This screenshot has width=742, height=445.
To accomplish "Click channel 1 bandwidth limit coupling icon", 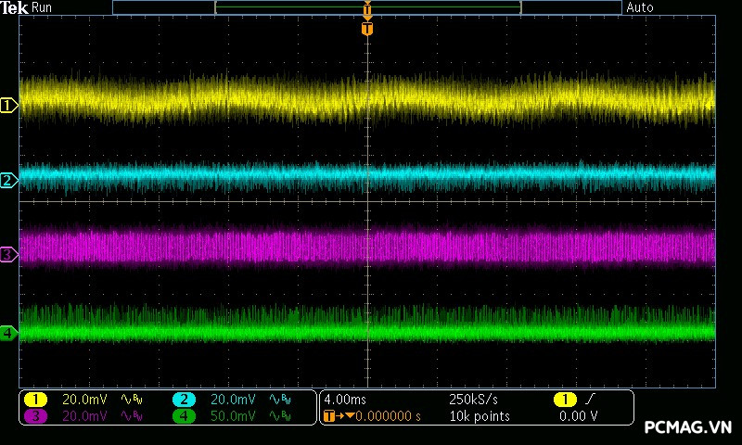I will coord(131,400).
